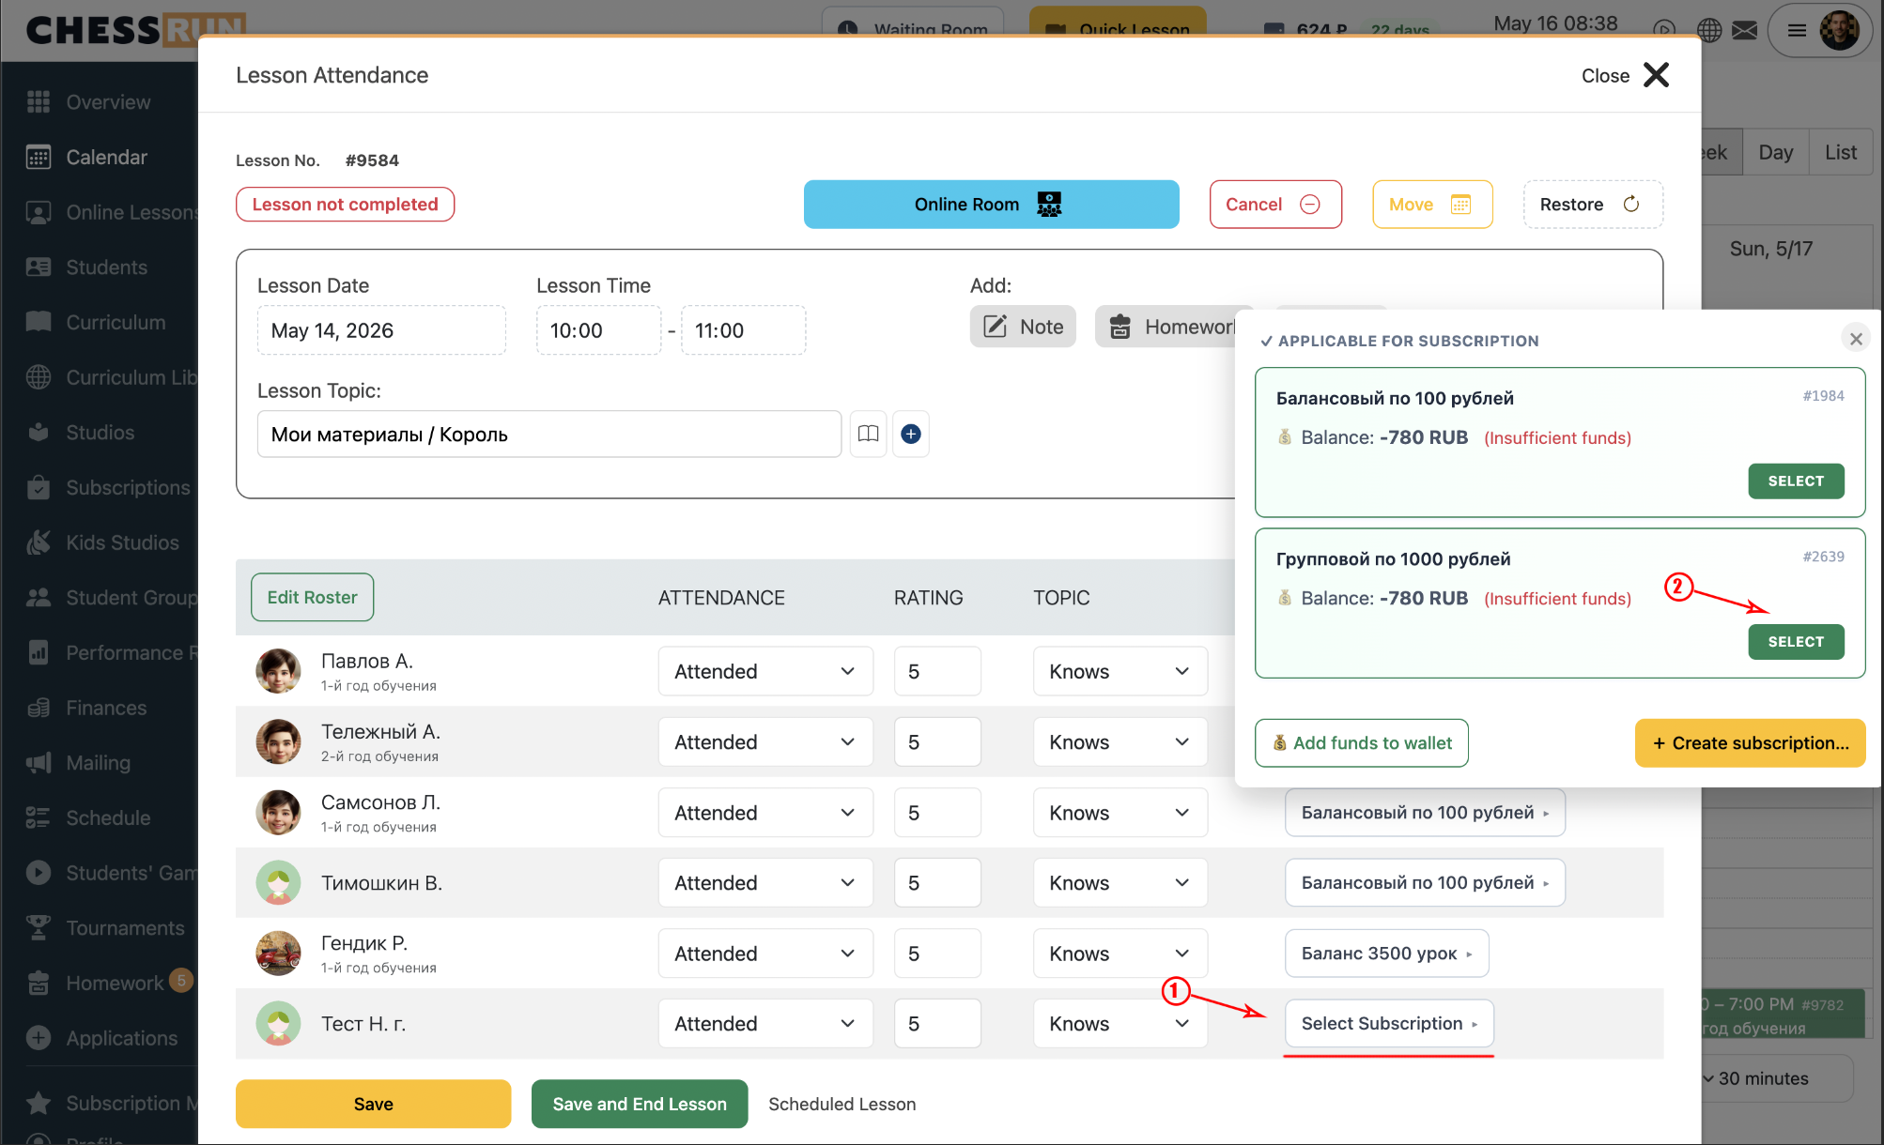Click the Schedule sidebar icon
This screenshot has height=1145, width=1884.
pyautogui.click(x=39, y=818)
